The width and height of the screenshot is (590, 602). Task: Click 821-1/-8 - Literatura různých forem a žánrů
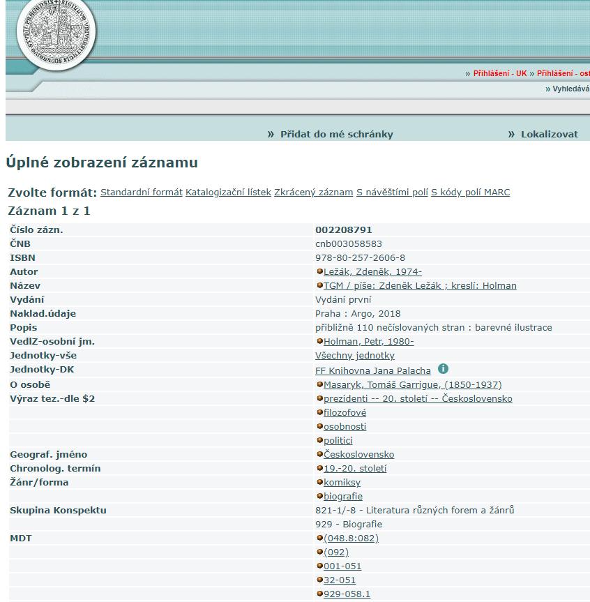tap(414, 510)
